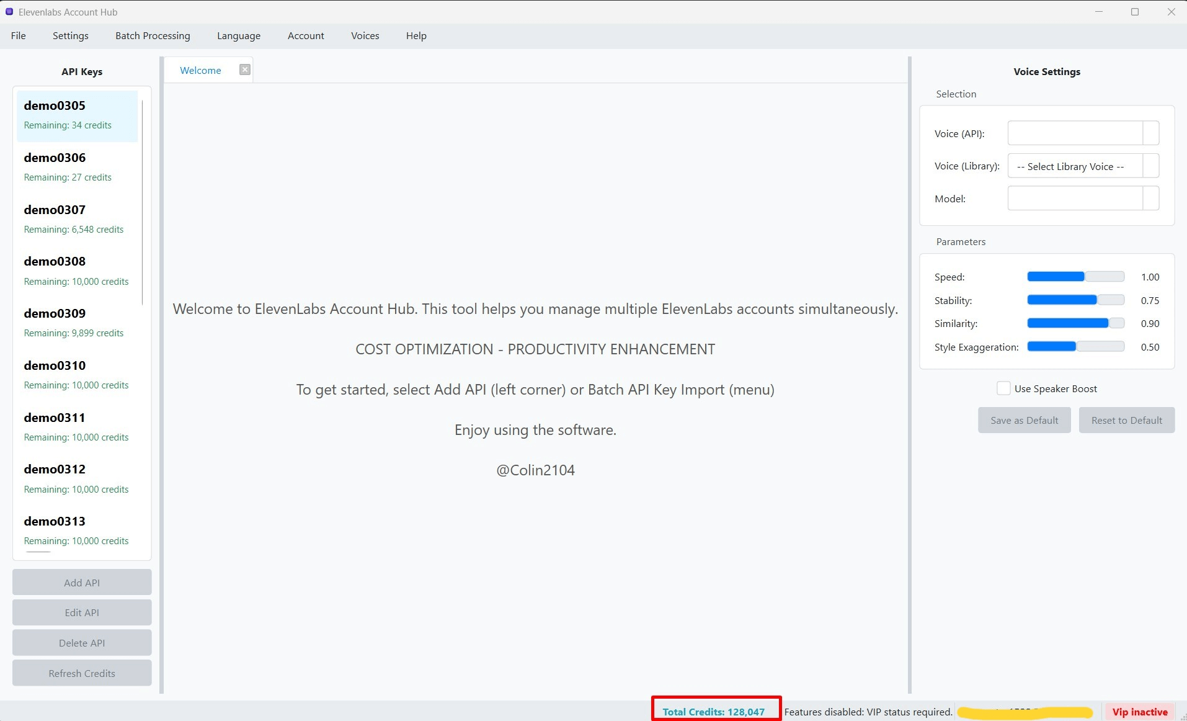The image size is (1187, 721).
Task: Adjust the Stability slider
Action: point(1075,300)
